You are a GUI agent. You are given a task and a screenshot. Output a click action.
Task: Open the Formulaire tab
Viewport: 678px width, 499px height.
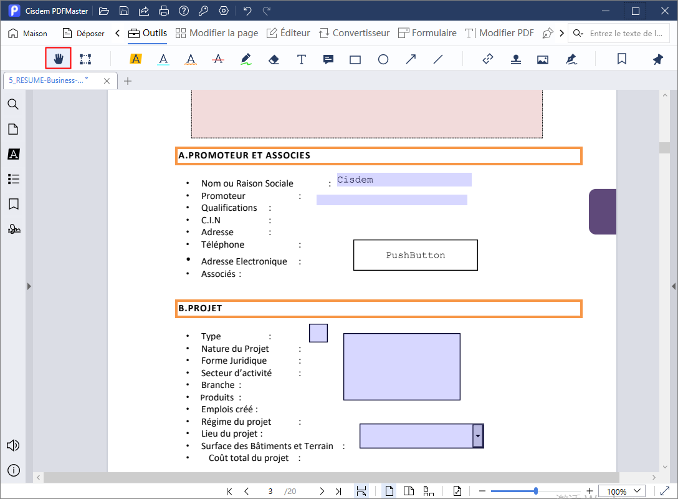[427, 33]
